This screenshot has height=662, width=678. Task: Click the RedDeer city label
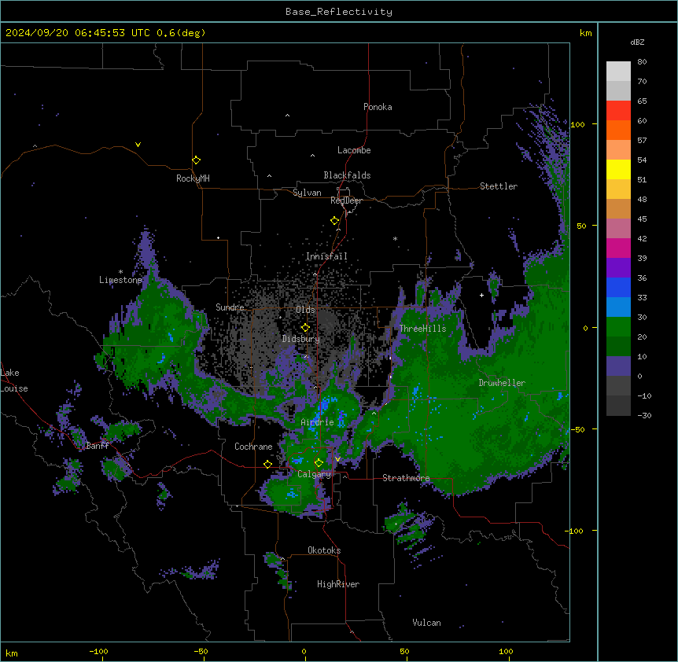(346, 200)
